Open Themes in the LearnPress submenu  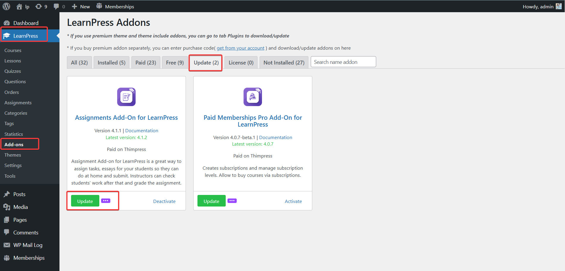click(13, 155)
